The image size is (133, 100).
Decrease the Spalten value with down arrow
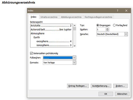coord(107,30)
